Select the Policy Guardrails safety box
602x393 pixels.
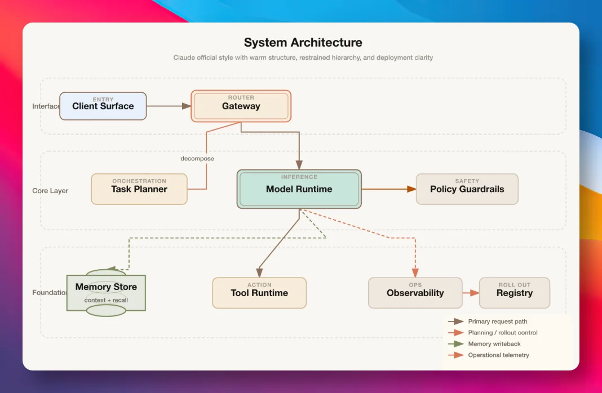point(467,189)
